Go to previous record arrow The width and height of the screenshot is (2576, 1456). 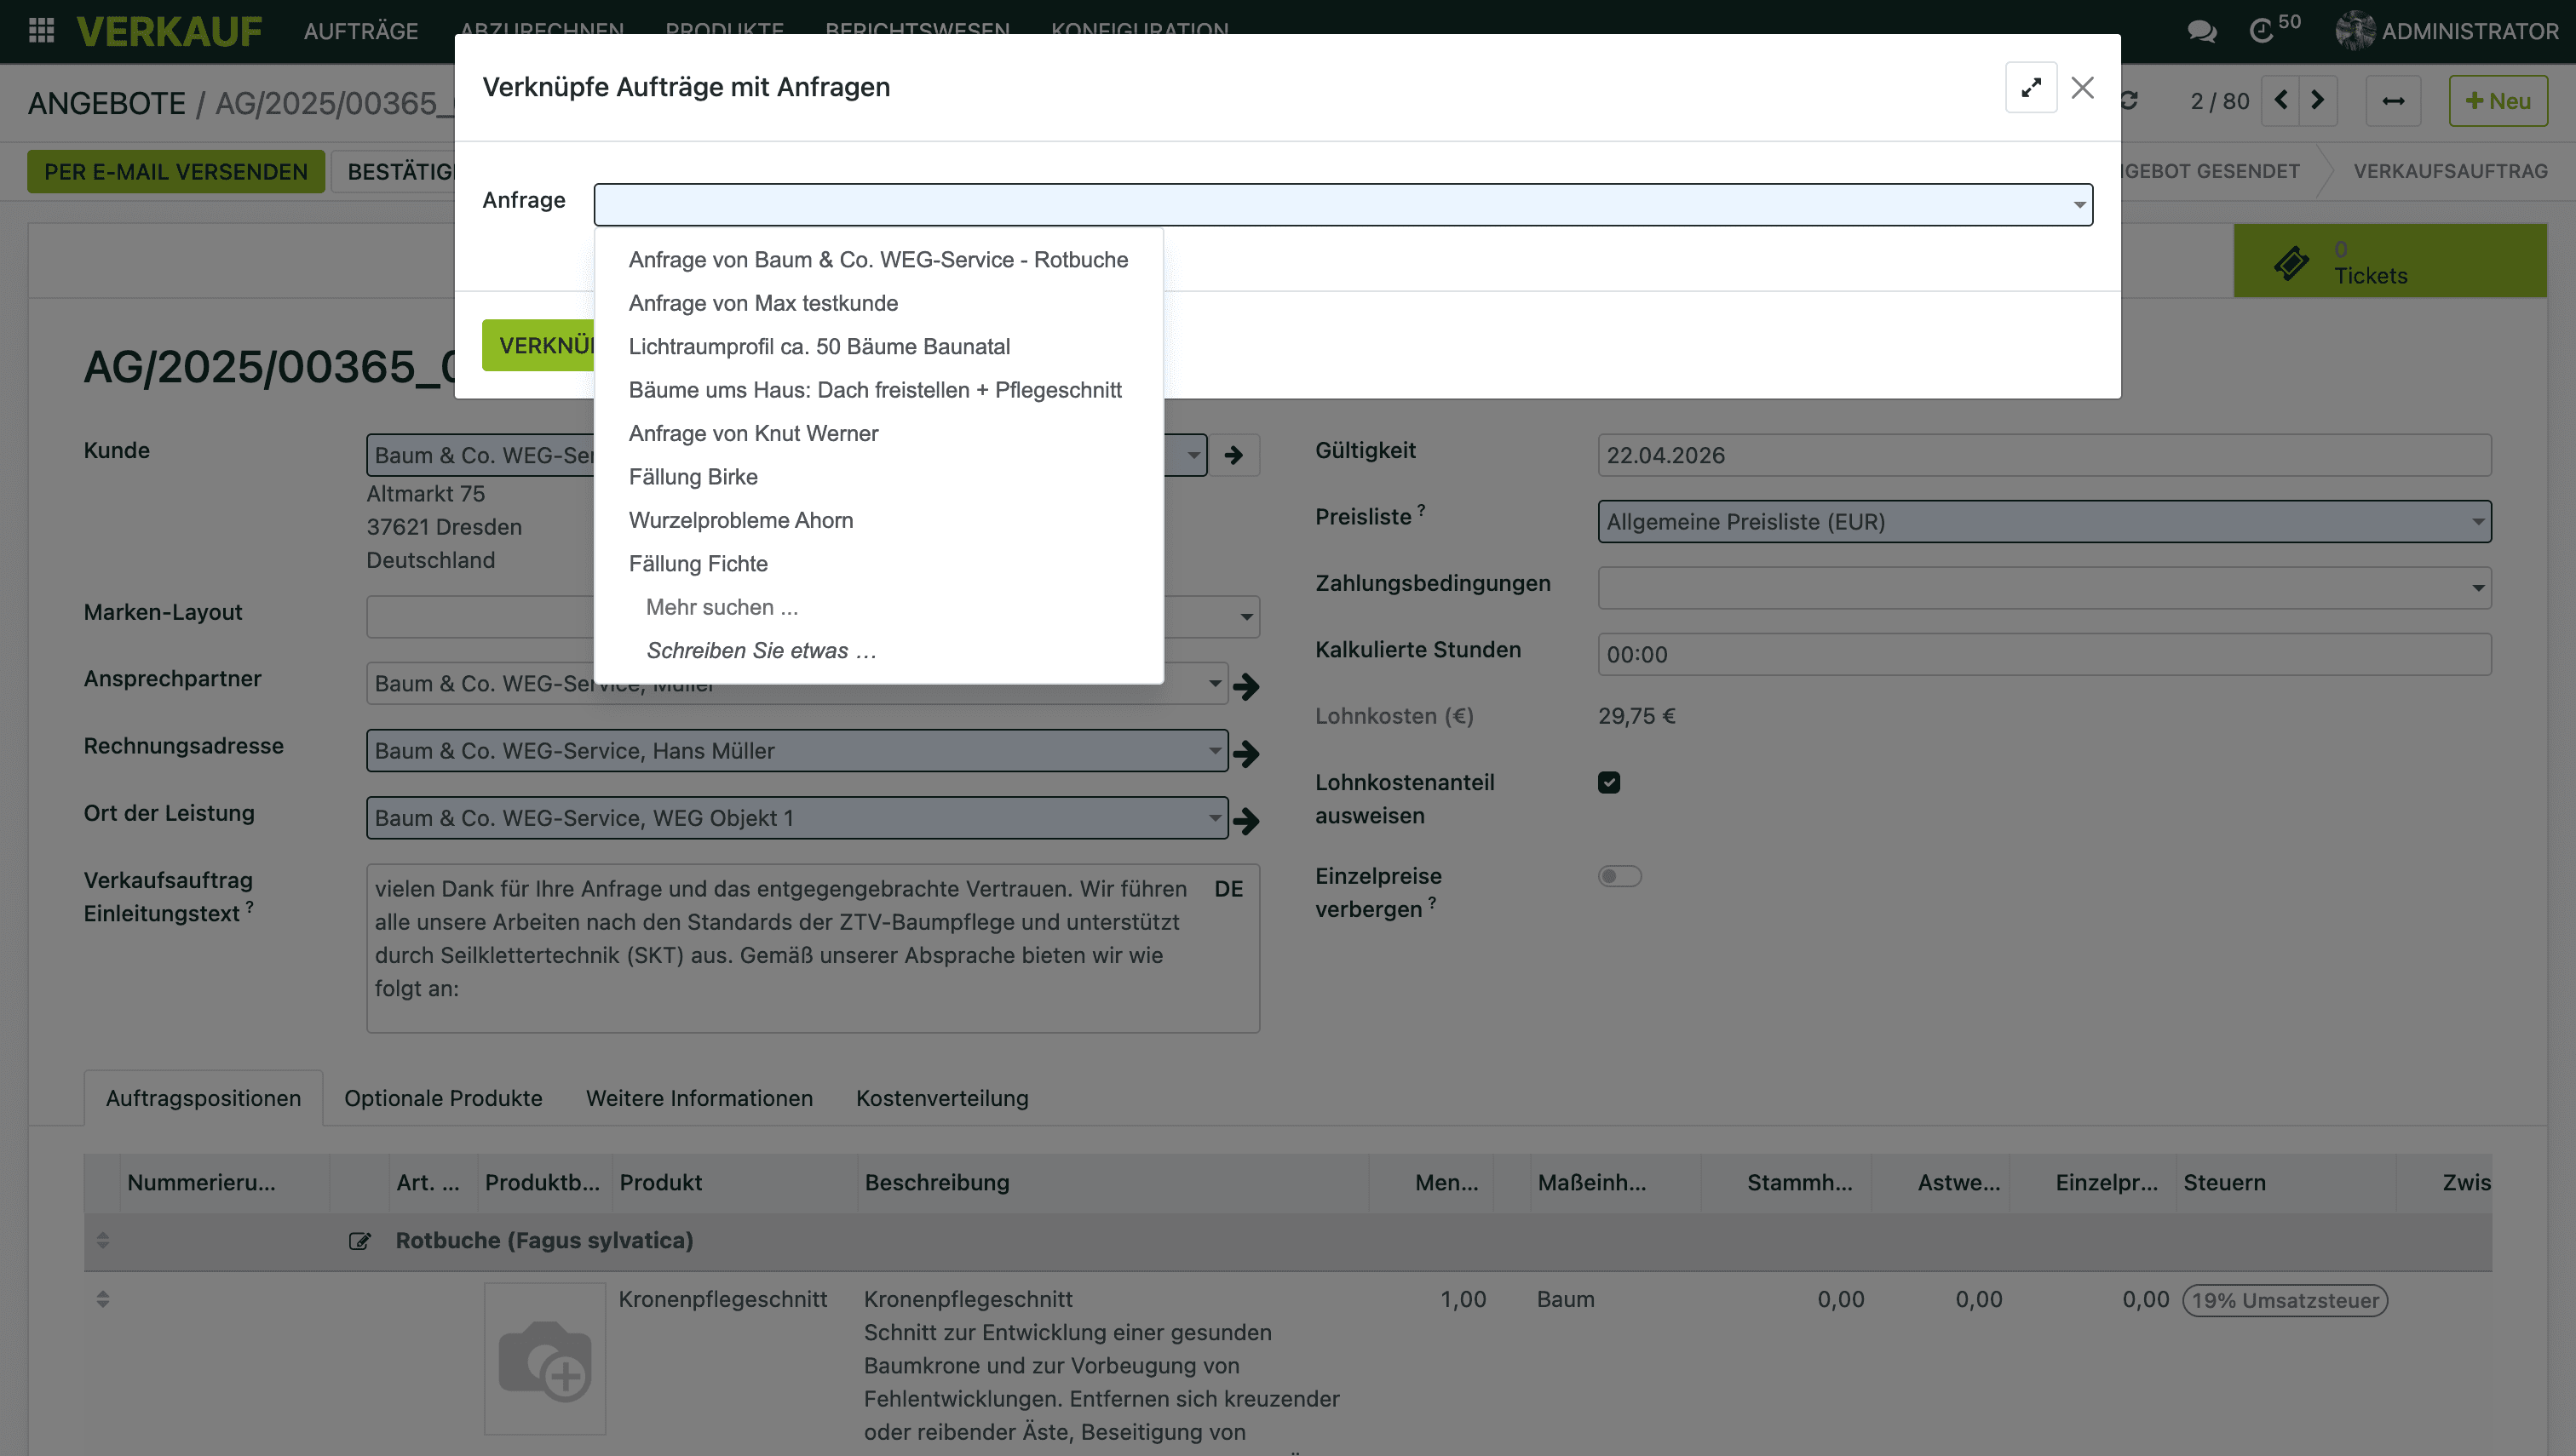tap(2281, 100)
